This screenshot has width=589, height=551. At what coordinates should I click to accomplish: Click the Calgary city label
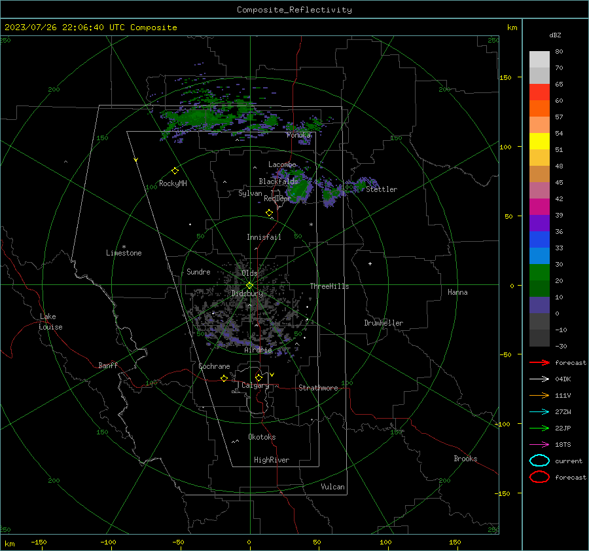pyautogui.click(x=255, y=385)
